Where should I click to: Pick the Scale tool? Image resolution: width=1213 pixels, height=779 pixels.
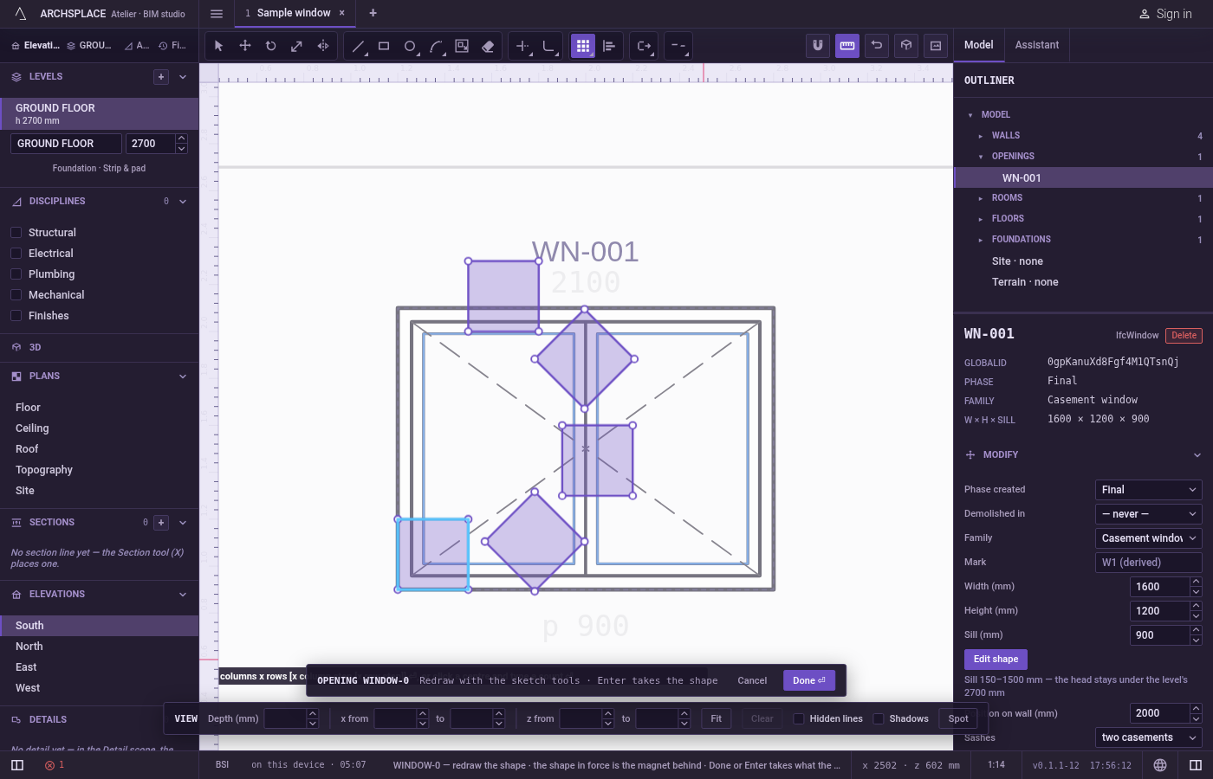point(297,46)
